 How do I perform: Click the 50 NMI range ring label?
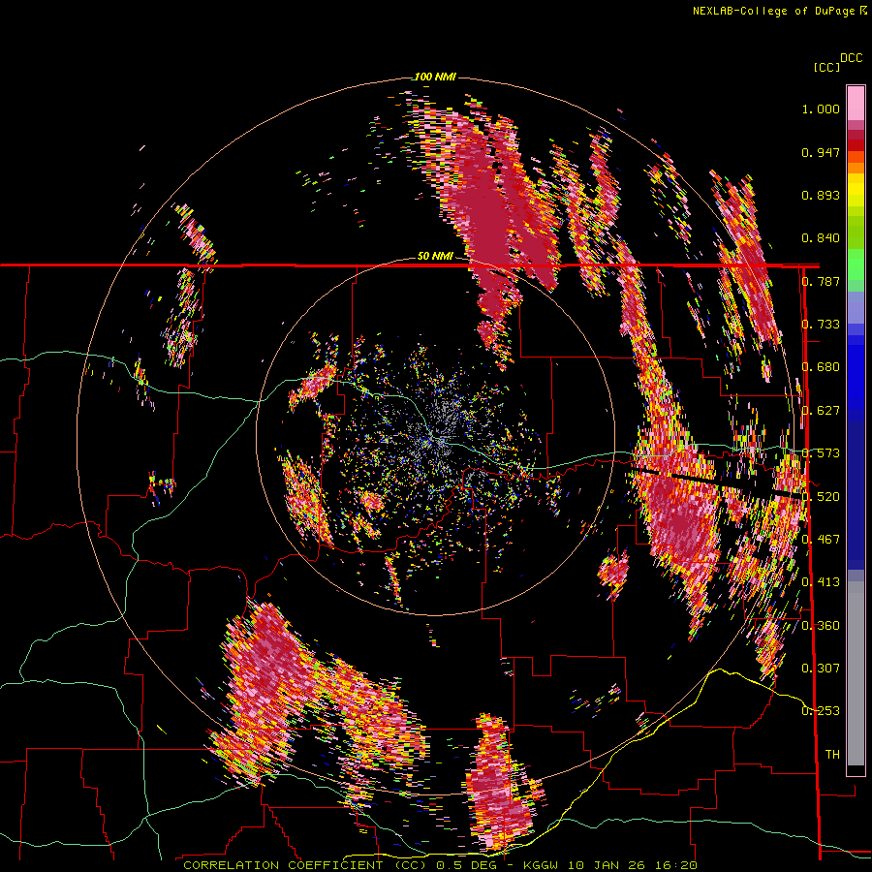pos(435,257)
